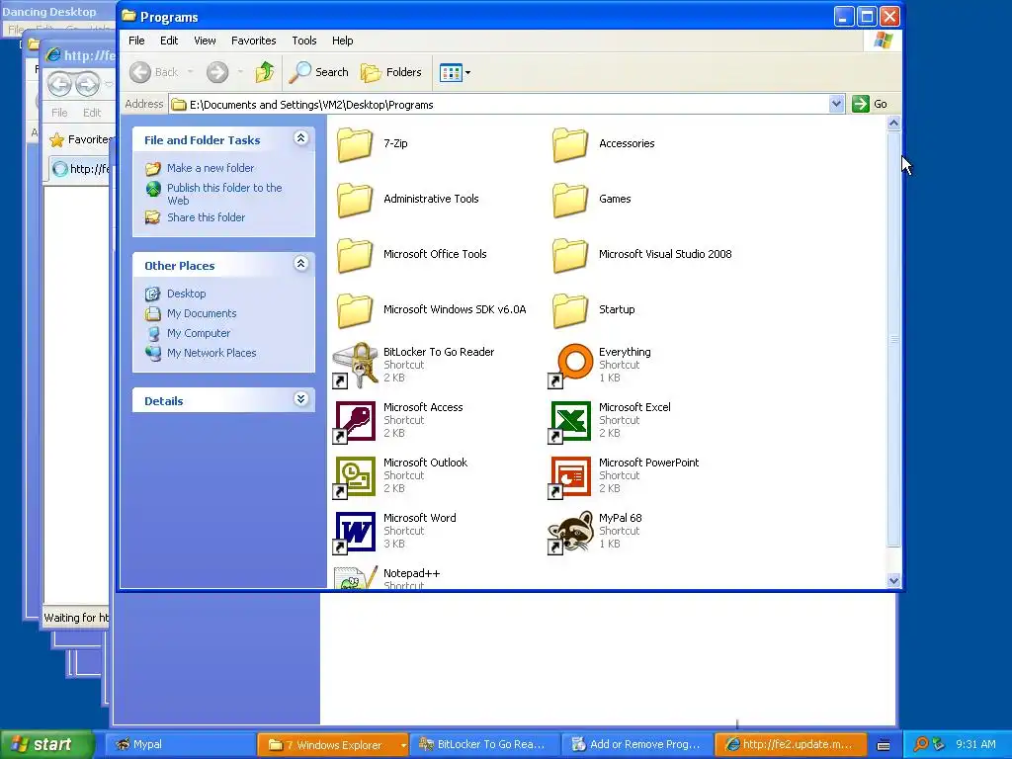Select the Microsoft PowerPoint shortcut icon
This screenshot has height=759, width=1012.
click(570, 476)
